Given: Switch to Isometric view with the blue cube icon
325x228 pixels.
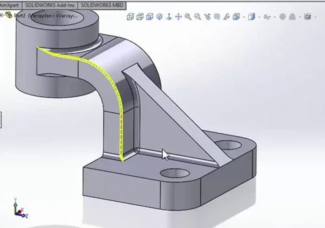Looking at the screenshot, I should (x=159, y=17).
